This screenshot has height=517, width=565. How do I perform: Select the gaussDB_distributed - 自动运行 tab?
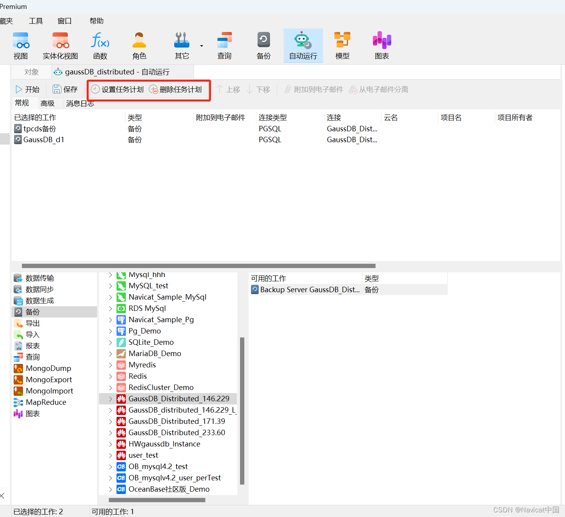point(123,72)
